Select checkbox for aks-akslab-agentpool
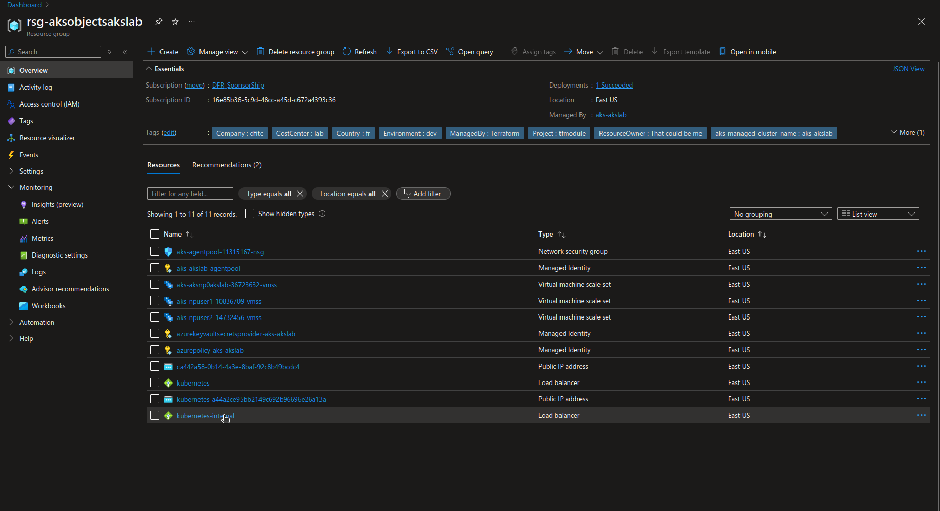Viewport: 940px width, 511px height. 155,268
